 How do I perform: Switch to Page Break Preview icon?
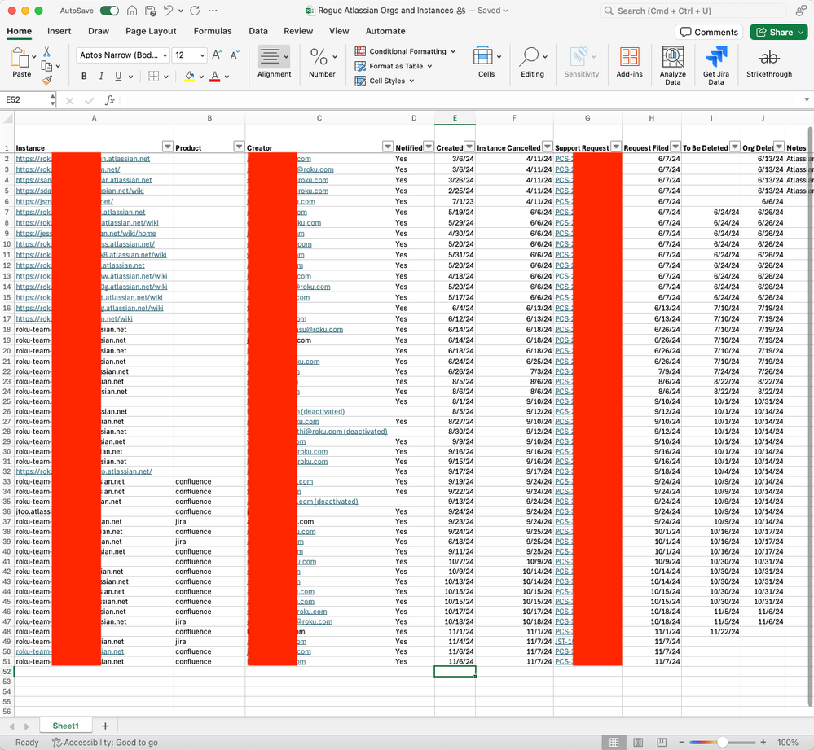[x=662, y=742]
